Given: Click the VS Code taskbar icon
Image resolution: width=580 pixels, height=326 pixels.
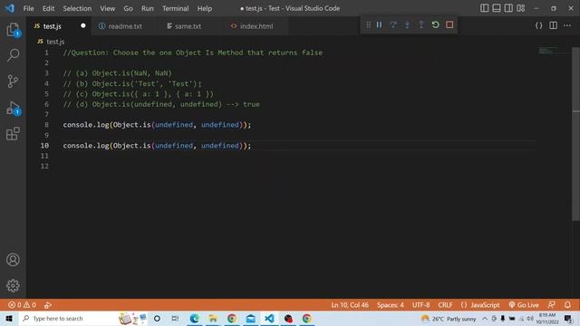Looking at the screenshot, I should (269, 318).
